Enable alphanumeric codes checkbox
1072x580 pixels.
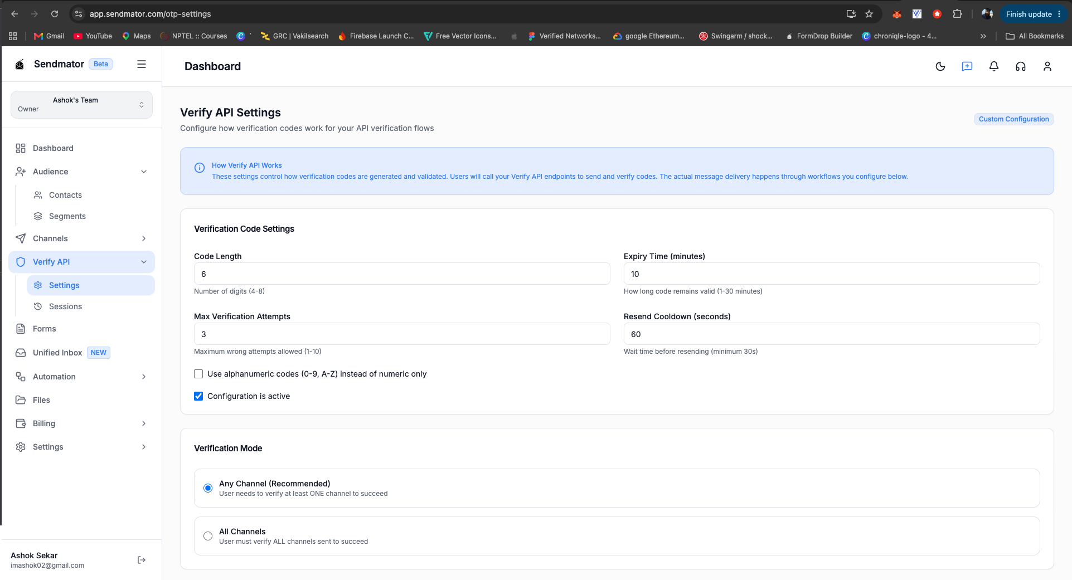pos(198,374)
